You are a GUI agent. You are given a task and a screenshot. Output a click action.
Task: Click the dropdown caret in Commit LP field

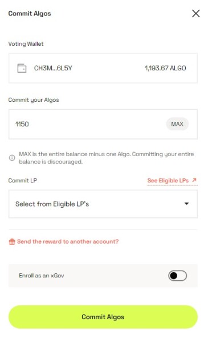(186, 204)
